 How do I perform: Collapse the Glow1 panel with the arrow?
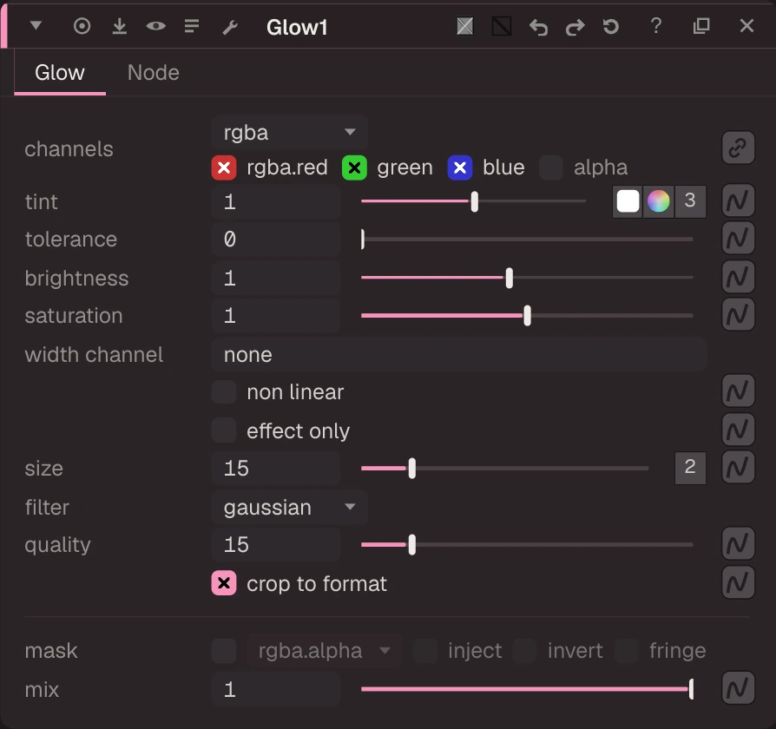(x=36, y=25)
